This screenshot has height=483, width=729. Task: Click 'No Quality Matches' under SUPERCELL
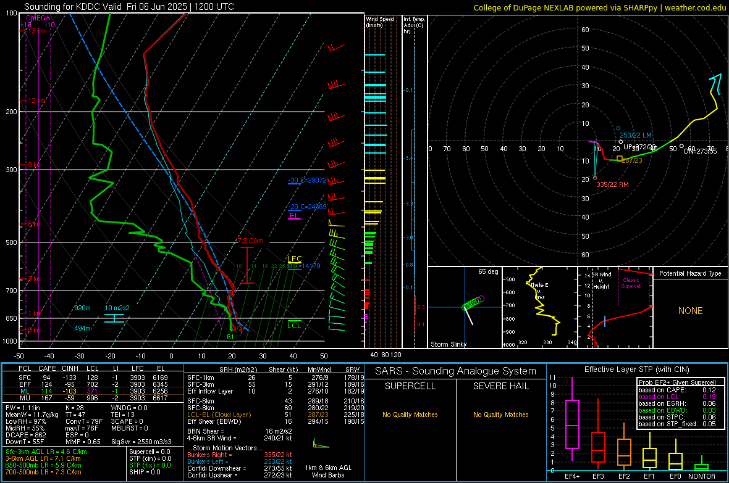click(410, 415)
